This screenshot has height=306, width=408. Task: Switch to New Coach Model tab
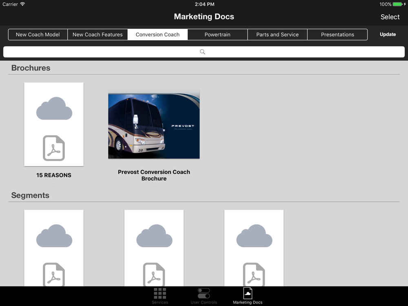(38, 35)
